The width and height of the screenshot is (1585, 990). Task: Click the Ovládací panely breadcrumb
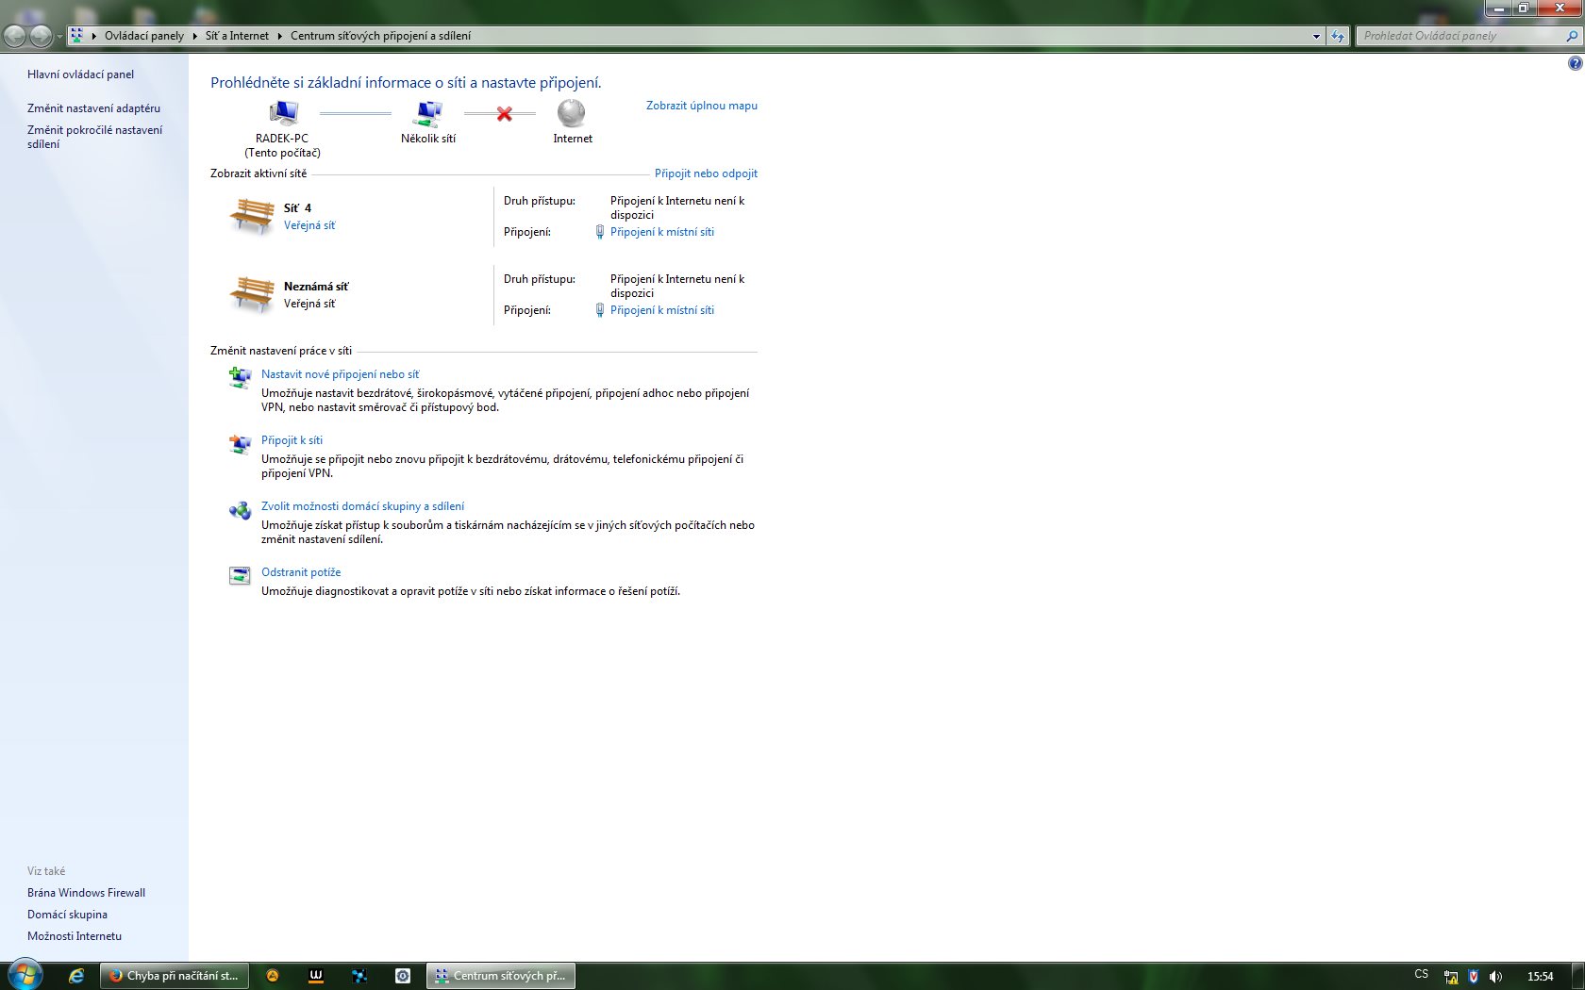click(x=144, y=36)
